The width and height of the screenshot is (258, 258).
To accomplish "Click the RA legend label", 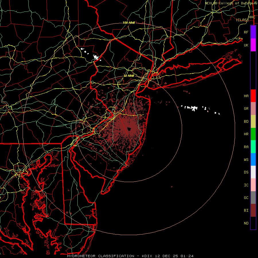I will coord(246,147).
